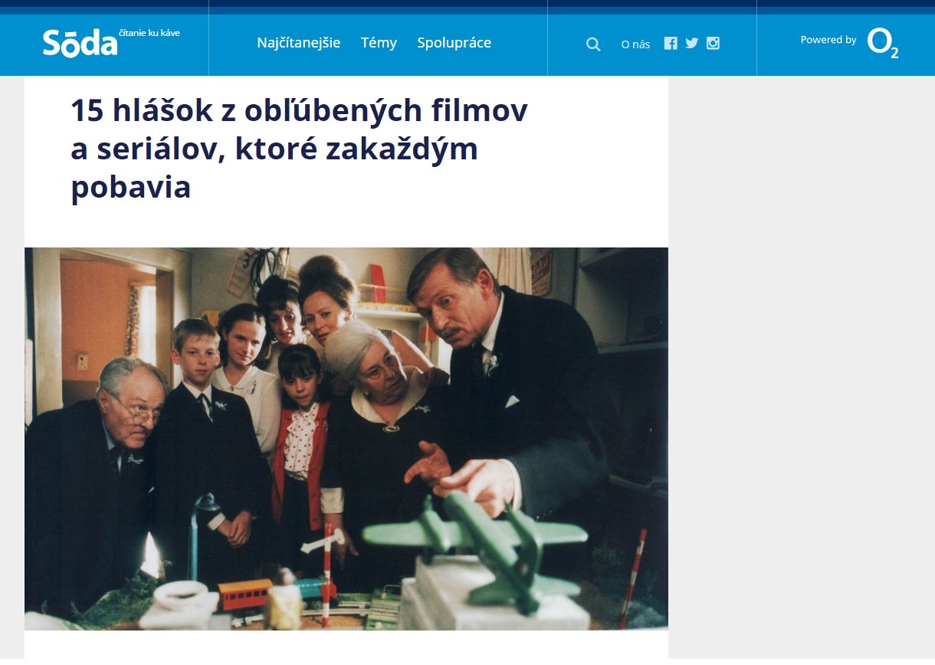Open the O nás link
Viewport: 935px width, 665px height.
[x=635, y=44]
